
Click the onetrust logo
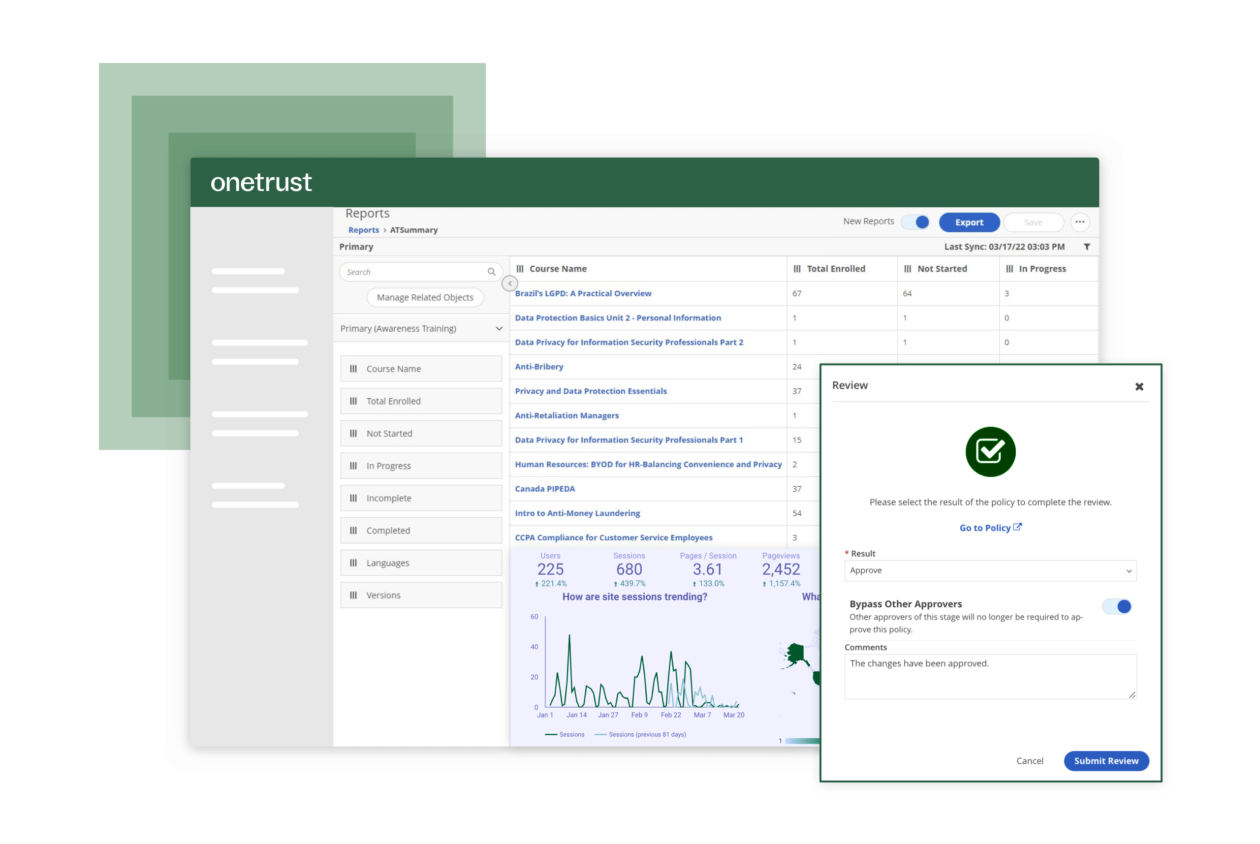click(260, 182)
